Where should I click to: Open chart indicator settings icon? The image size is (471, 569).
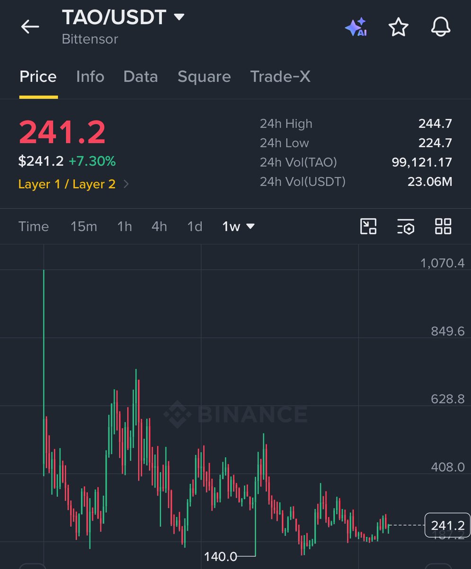tap(406, 226)
